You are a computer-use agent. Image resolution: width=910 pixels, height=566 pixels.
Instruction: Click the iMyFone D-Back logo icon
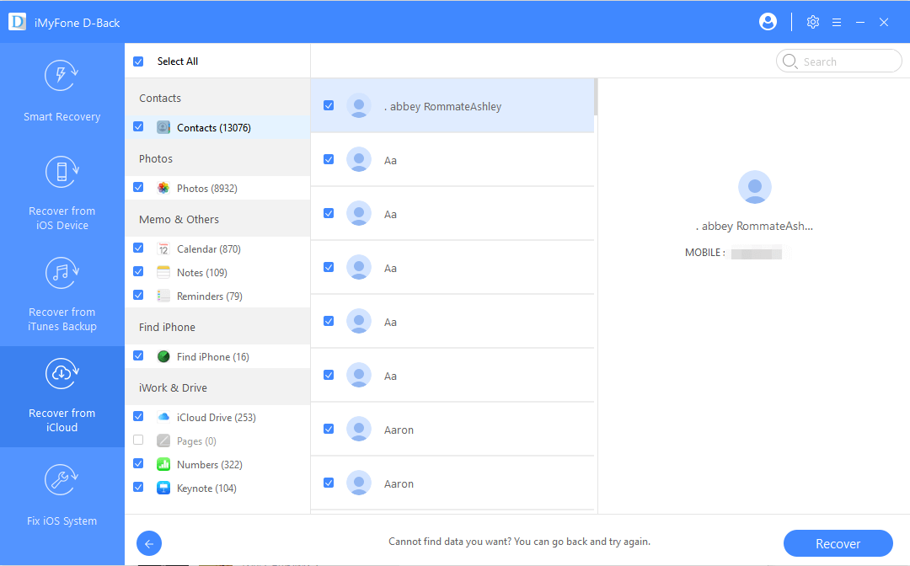click(x=17, y=22)
